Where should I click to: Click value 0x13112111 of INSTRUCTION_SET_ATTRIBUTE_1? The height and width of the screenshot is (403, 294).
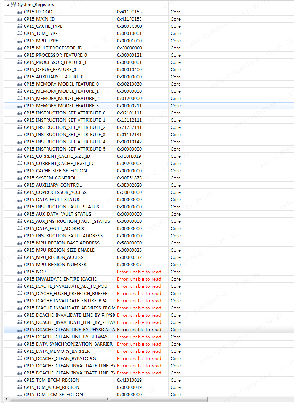click(129, 120)
